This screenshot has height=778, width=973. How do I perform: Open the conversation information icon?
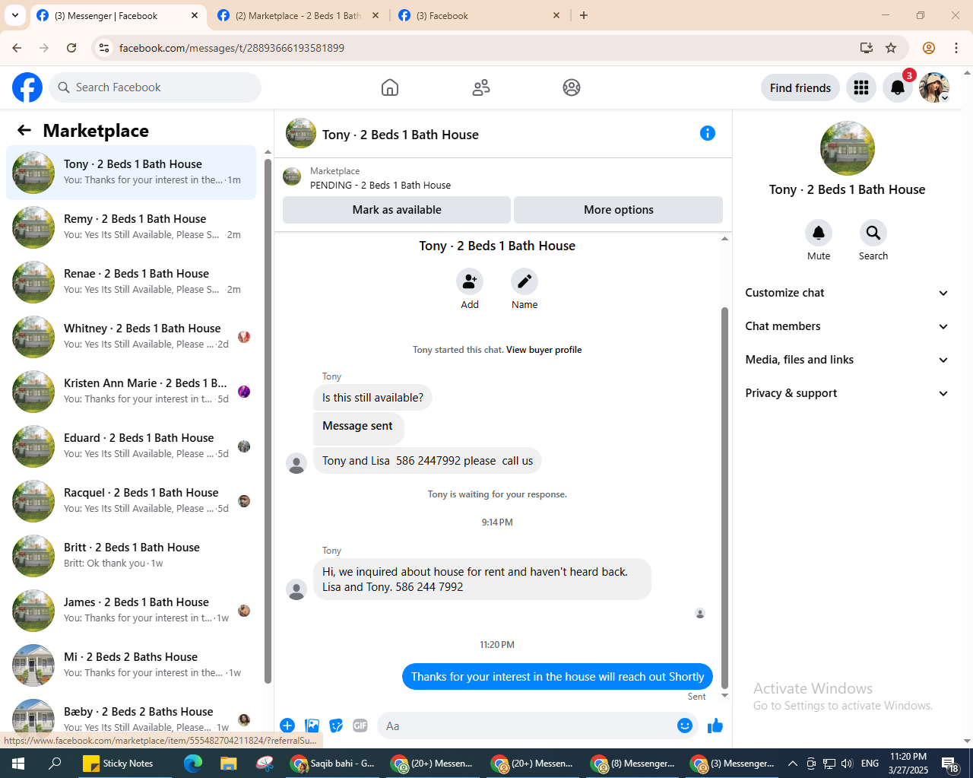[x=708, y=133]
